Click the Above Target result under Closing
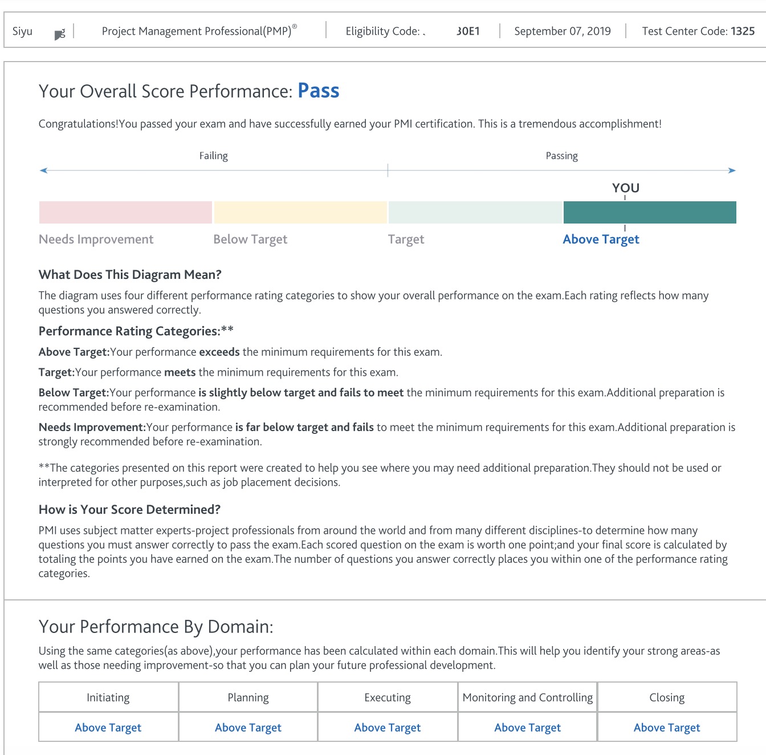Image resolution: width=766 pixels, height=755 pixels. point(667,728)
